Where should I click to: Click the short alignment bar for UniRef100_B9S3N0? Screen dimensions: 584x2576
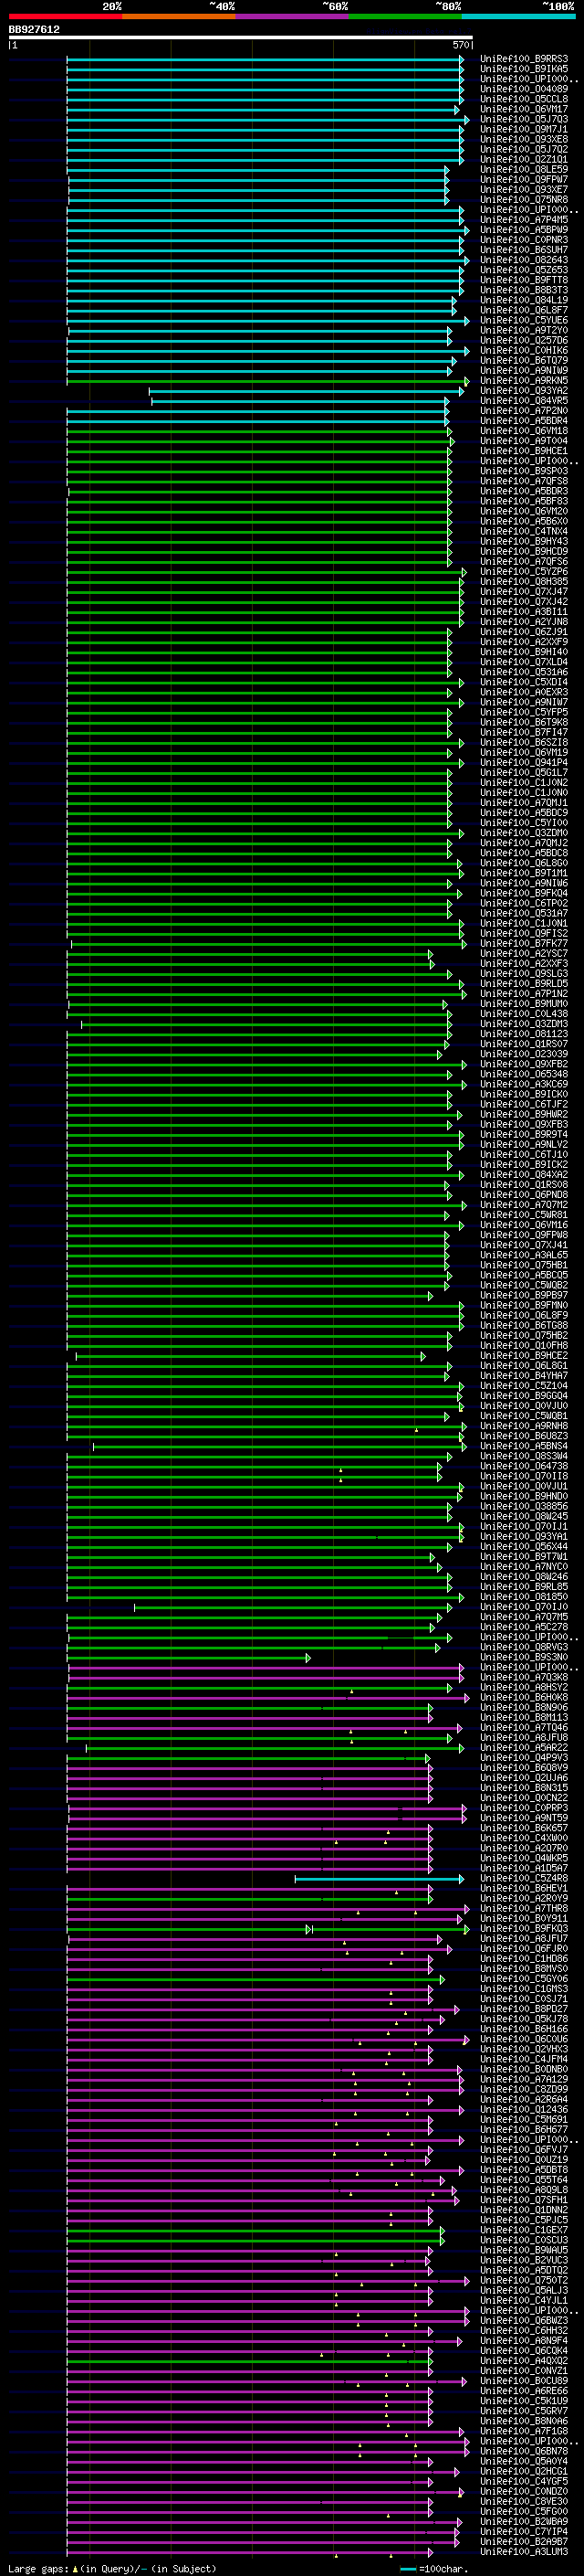point(189,1657)
